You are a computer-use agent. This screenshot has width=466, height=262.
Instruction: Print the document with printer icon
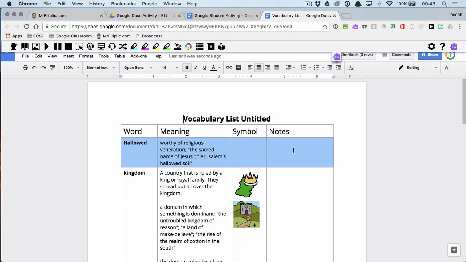point(25,68)
